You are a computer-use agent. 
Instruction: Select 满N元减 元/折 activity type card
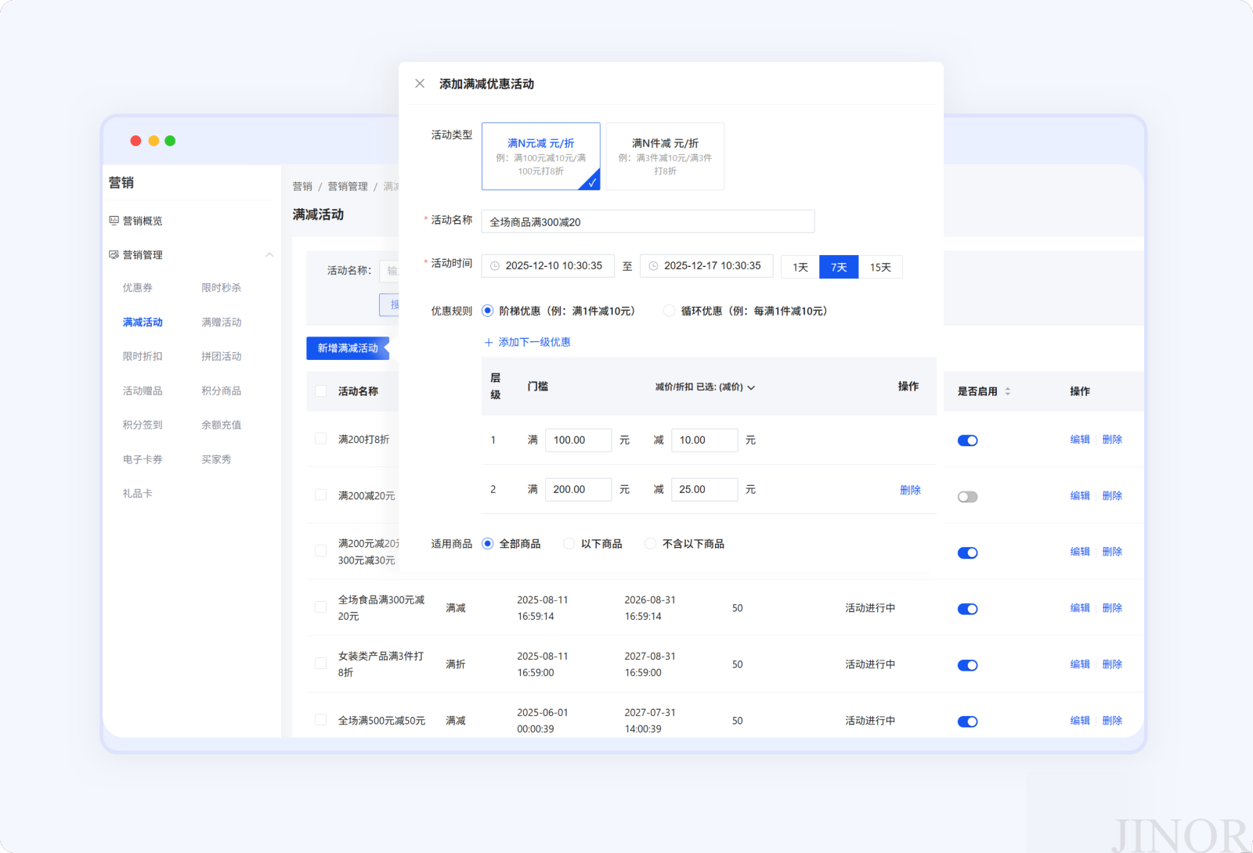pos(541,156)
